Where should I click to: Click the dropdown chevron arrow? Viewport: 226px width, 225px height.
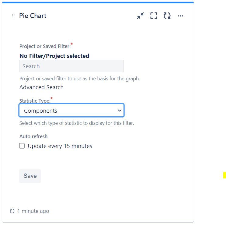120,111
